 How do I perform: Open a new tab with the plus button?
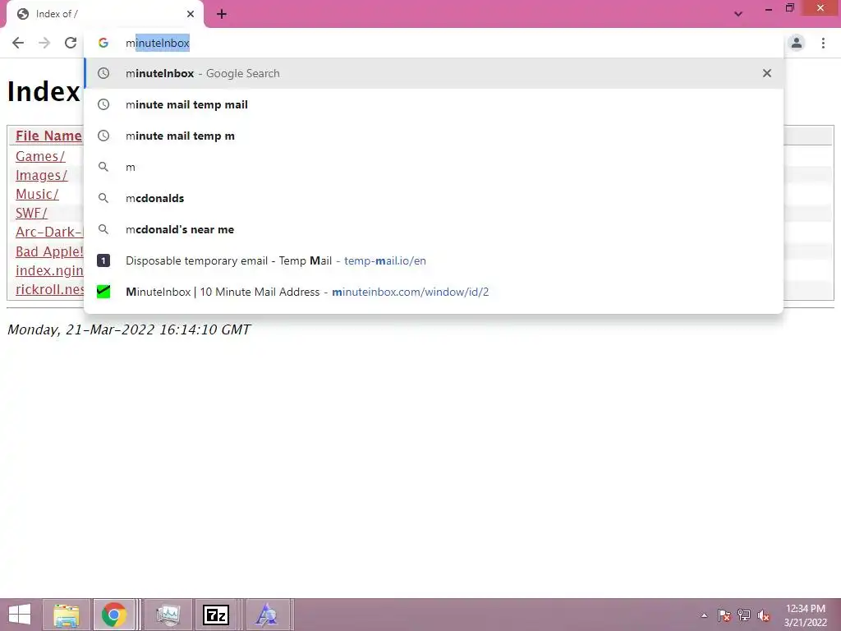(x=222, y=14)
